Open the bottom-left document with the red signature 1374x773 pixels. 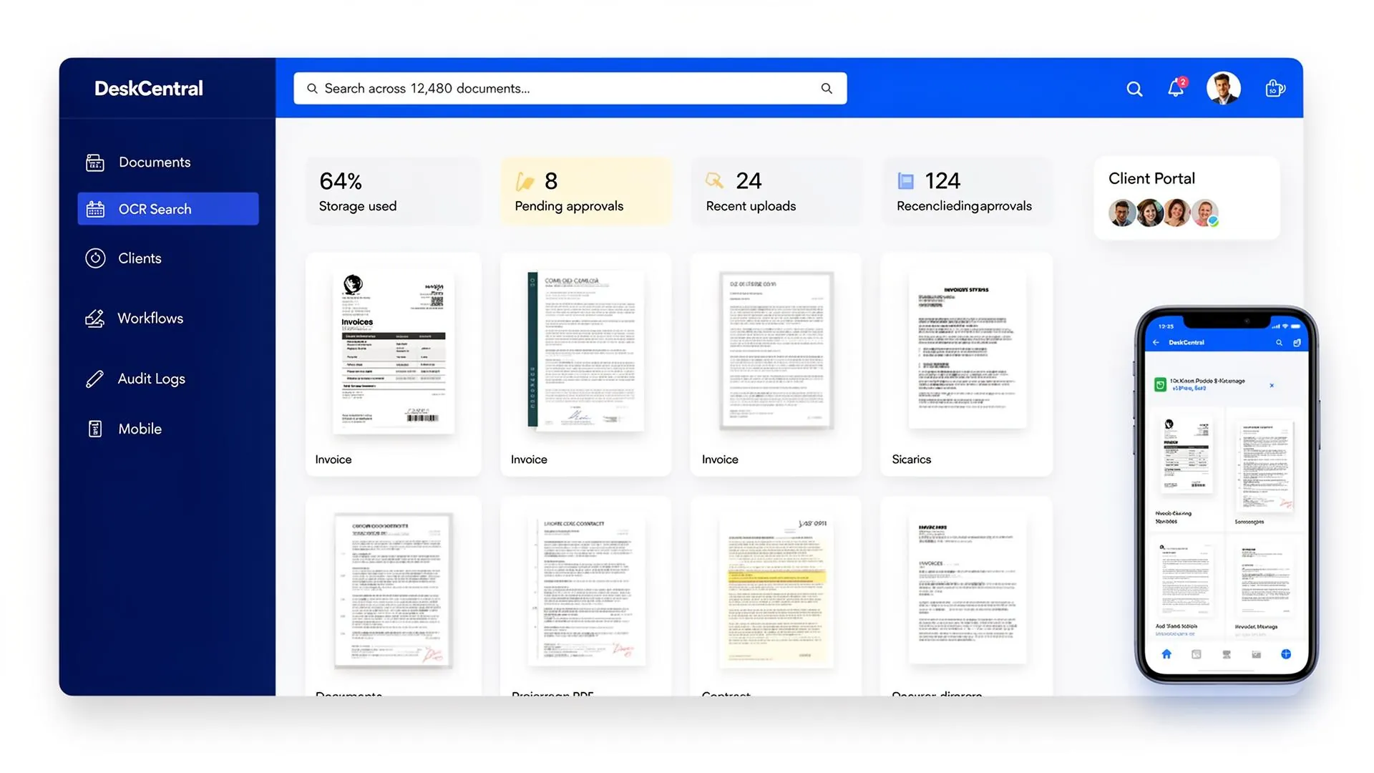pyautogui.click(x=393, y=591)
